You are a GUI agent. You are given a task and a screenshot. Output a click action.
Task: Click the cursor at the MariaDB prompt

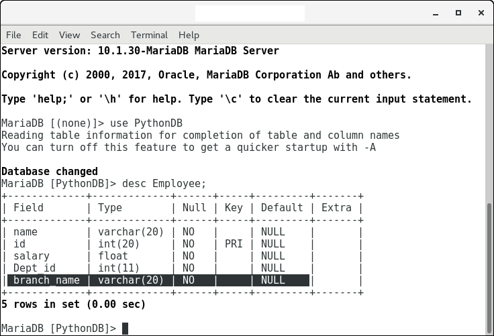(x=125, y=329)
